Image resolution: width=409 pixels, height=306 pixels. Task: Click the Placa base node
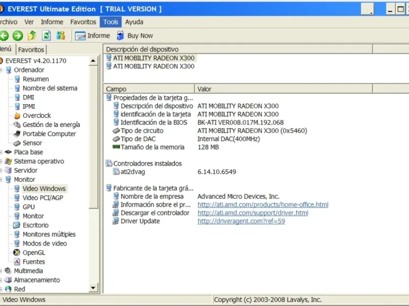click(24, 152)
